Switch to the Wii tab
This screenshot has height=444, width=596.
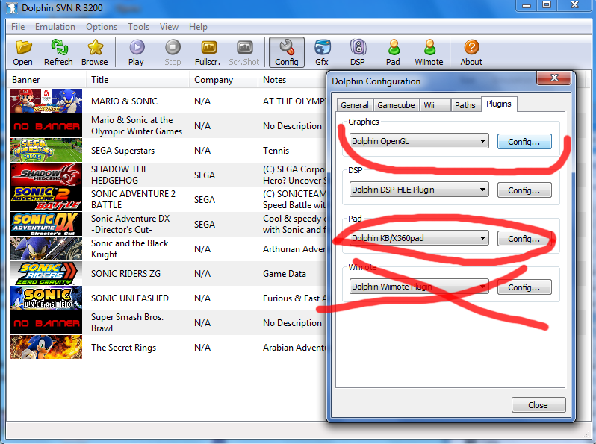point(435,105)
